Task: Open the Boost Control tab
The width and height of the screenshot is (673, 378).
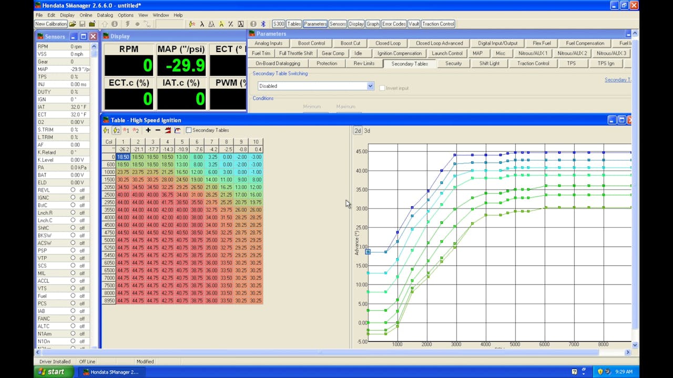Action: pos(311,44)
